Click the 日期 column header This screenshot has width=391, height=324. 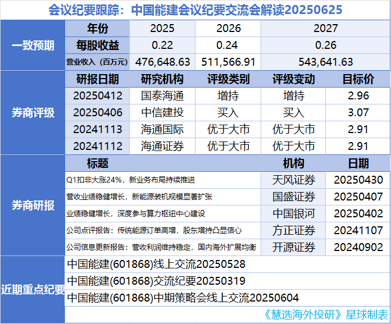(x=358, y=163)
